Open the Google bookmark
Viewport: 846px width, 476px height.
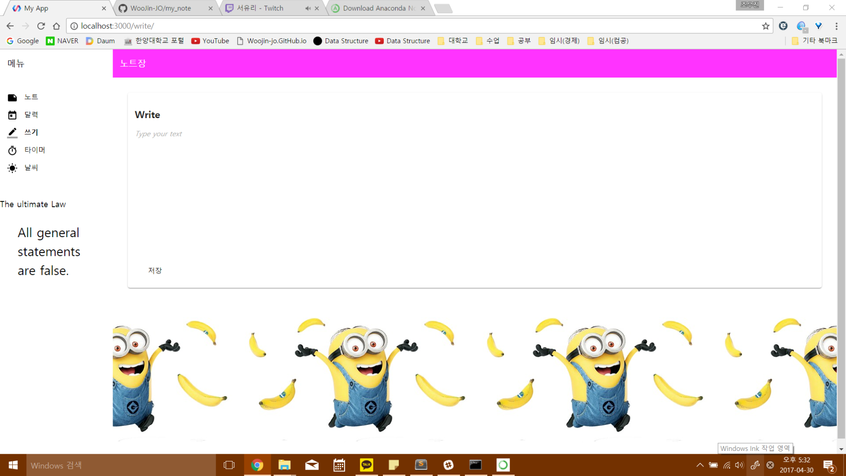pyautogui.click(x=23, y=41)
